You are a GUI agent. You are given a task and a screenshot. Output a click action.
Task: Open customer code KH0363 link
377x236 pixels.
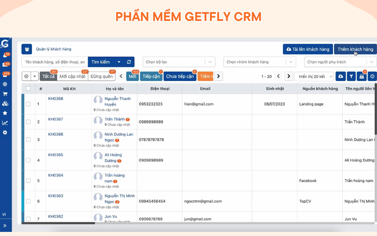pyautogui.click(x=56, y=196)
